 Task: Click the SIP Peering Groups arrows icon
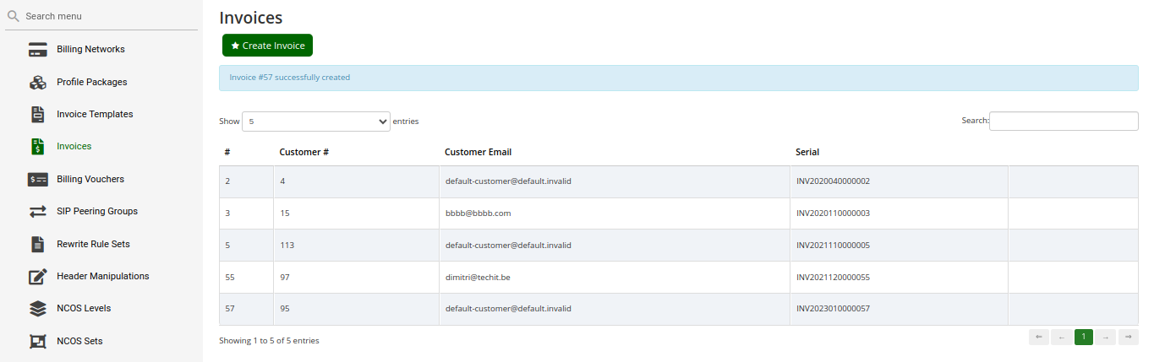tap(37, 212)
